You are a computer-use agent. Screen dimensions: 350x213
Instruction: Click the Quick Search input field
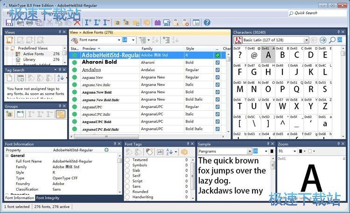click(x=317, y=13)
